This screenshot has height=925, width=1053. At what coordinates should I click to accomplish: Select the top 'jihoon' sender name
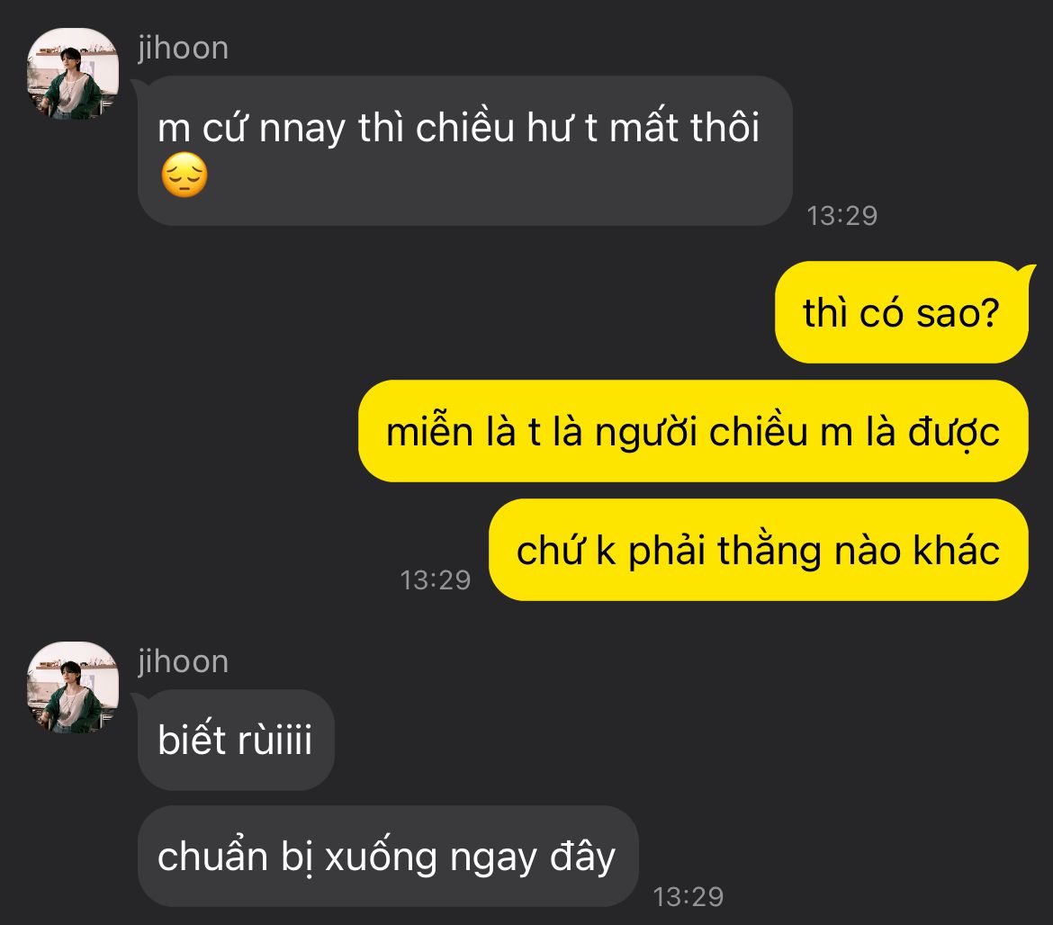(x=184, y=49)
